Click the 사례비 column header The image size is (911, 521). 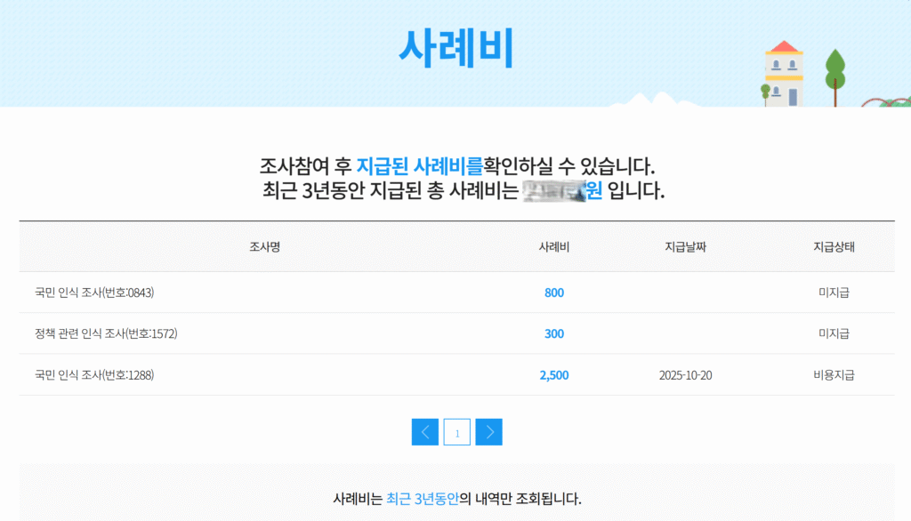coord(553,247)
